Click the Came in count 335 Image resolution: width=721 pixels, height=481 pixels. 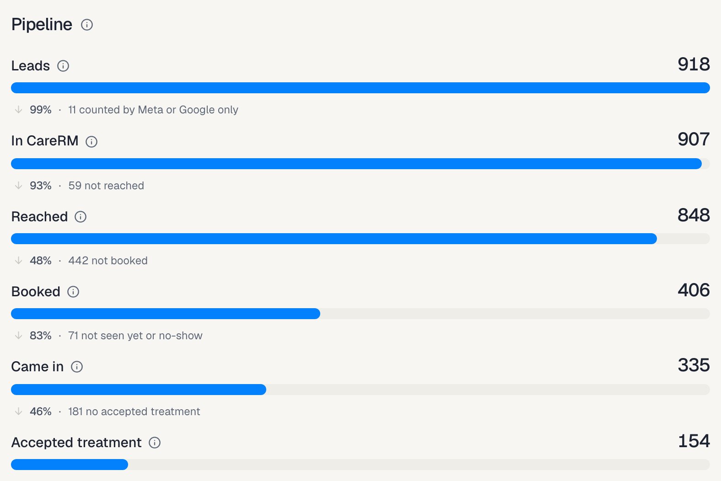click(694, 365)
